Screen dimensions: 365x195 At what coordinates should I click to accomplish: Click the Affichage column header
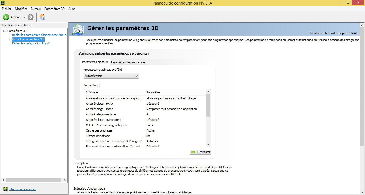click(x=114, y=92)
